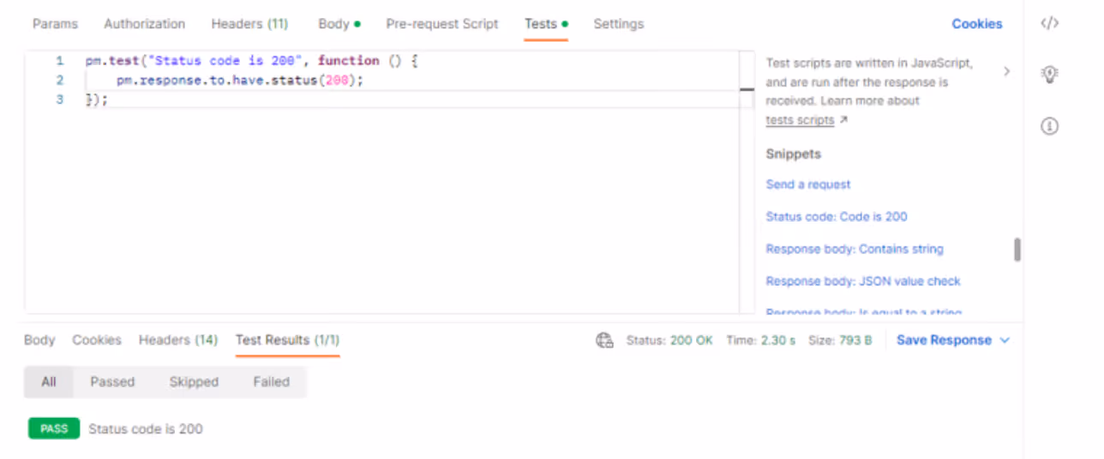
Task: Collapse the snippets panel with chevron arrow
Action: [1006, 72]
